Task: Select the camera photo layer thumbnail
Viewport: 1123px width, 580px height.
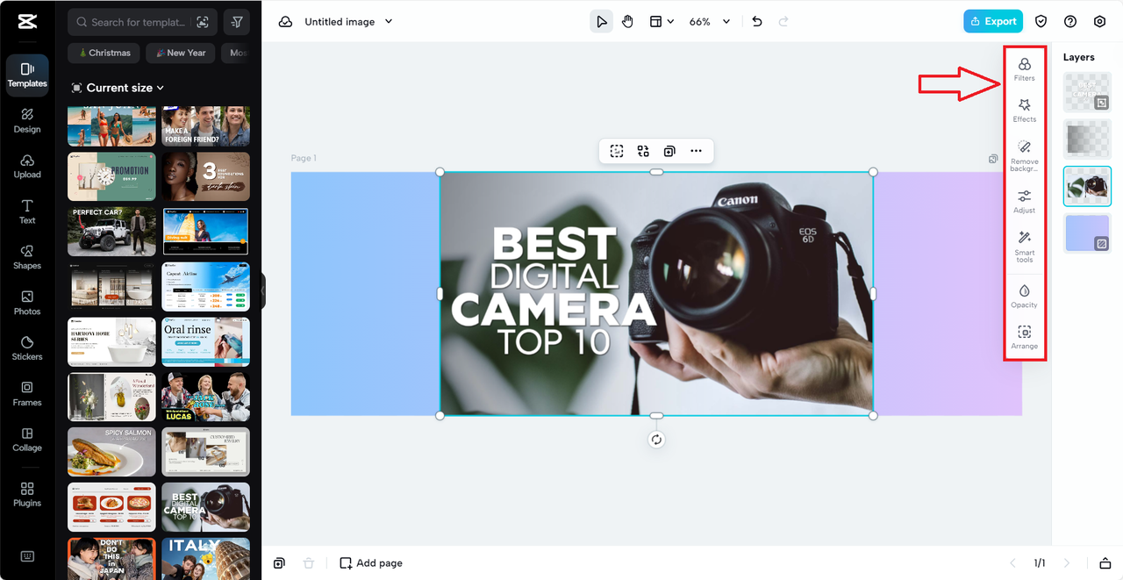Action: coord(1087,186)
